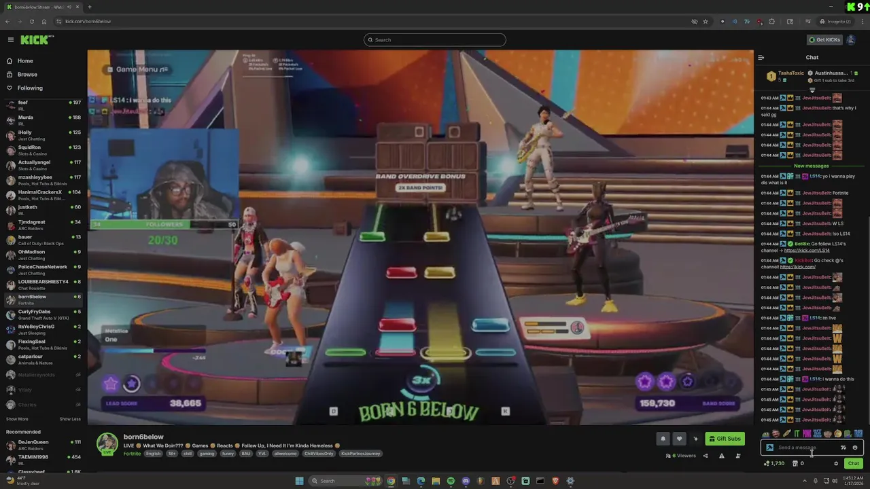Reload the page
This screenshot has width=870, height=489.
[x=32, y=21]
